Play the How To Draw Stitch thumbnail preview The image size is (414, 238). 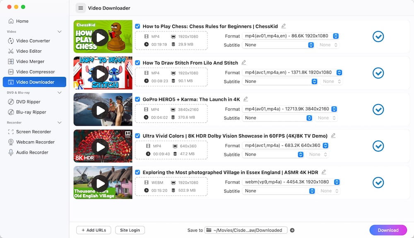[x=100, y=74]
